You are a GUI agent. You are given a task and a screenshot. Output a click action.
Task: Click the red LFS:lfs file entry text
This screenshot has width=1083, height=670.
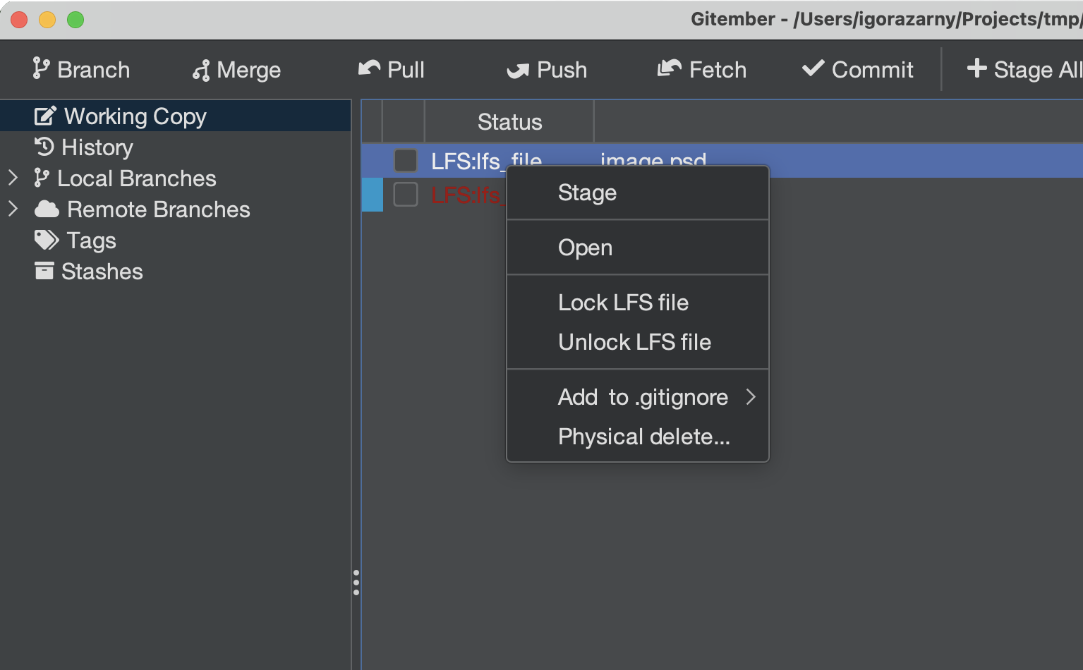click(467, 195)
